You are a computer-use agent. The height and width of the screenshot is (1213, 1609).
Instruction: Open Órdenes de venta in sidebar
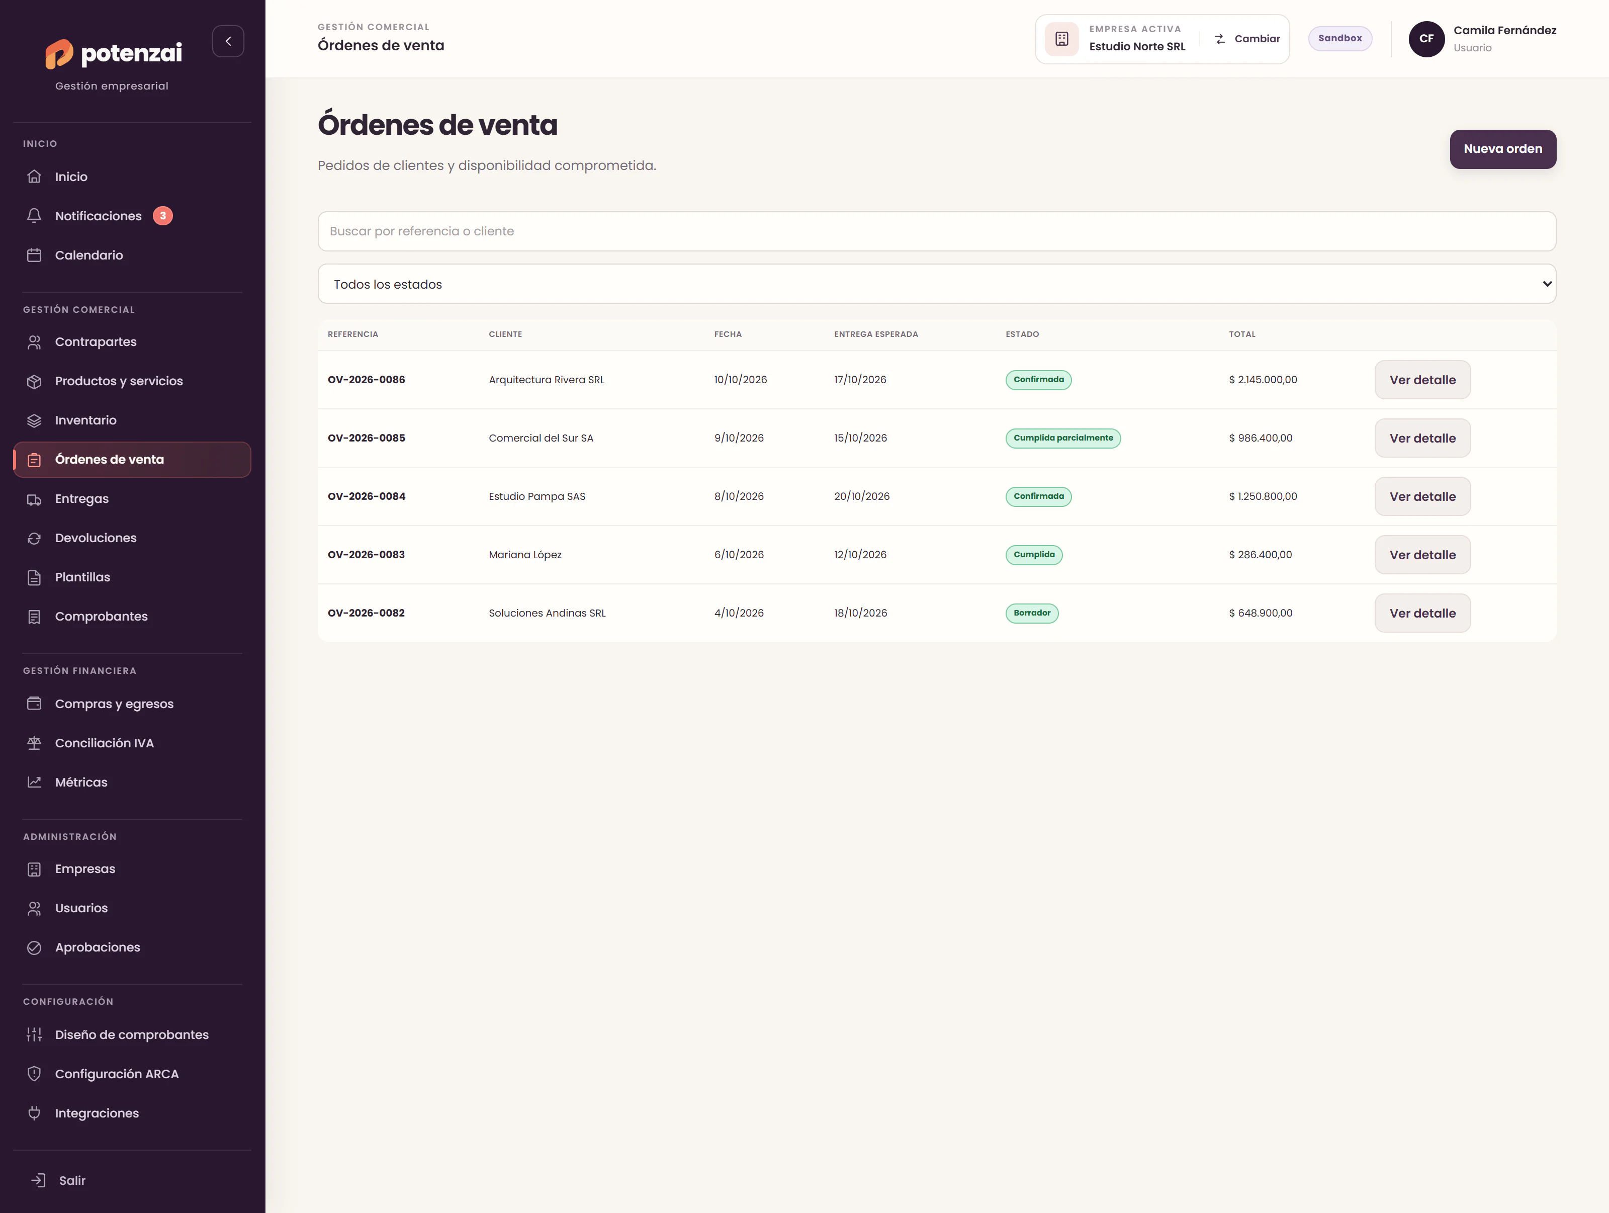(x=132, y=460)
